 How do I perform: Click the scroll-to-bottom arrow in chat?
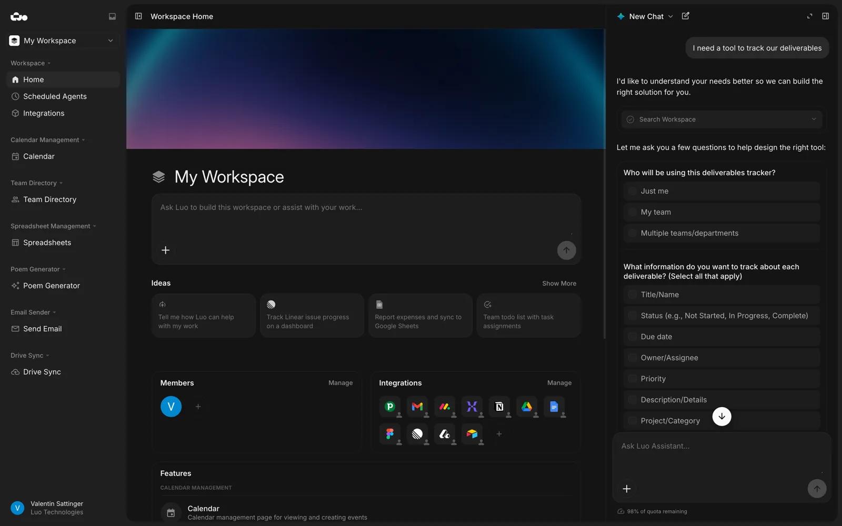coord(721,417)
